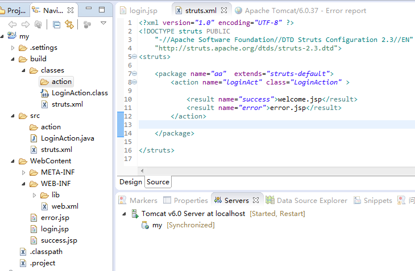This screenshot has height=271, width=415.
Task: Maximize the Navigator panel
Action: (x=102, y=10)
